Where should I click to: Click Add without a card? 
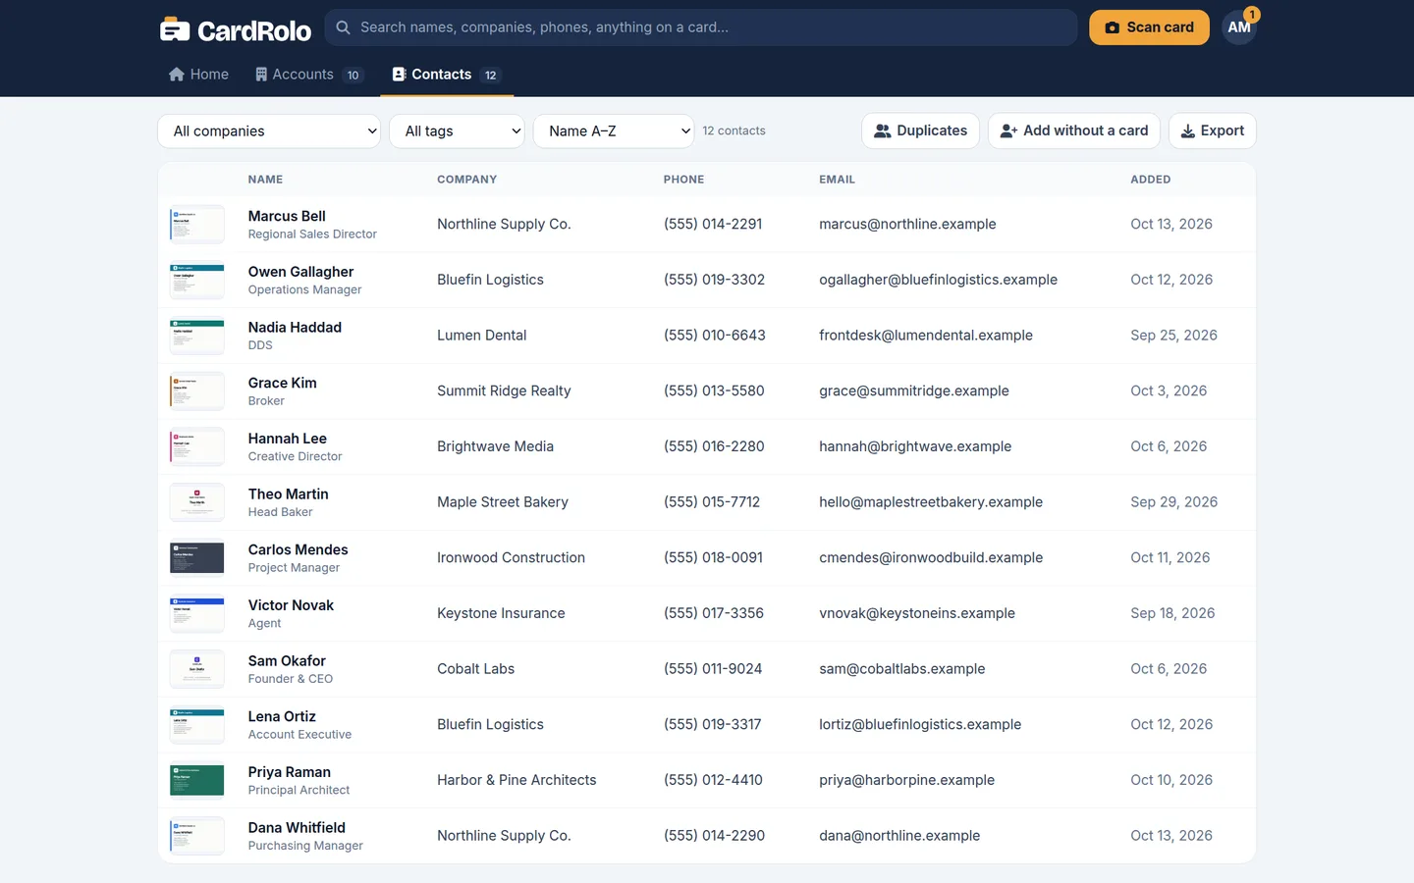(1074, 130)
